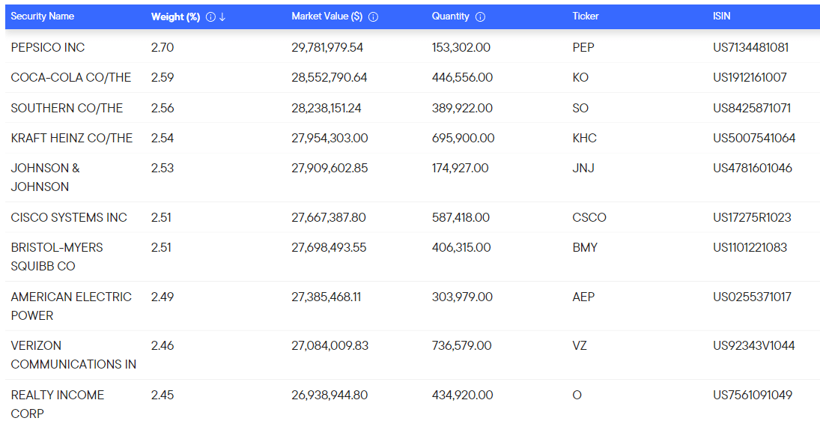Screen dimensions: 820x421
Task: Click the BMY ticker
Action: click(585, 247)
